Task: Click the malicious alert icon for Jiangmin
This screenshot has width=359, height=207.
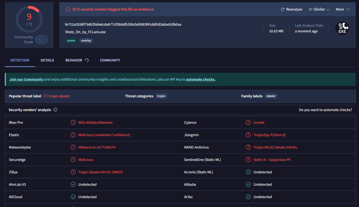Action: (248, 135)
